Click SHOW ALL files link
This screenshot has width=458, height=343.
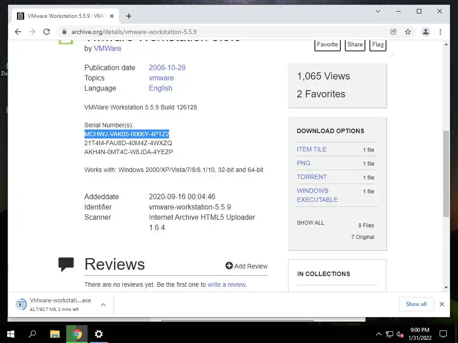310,223
